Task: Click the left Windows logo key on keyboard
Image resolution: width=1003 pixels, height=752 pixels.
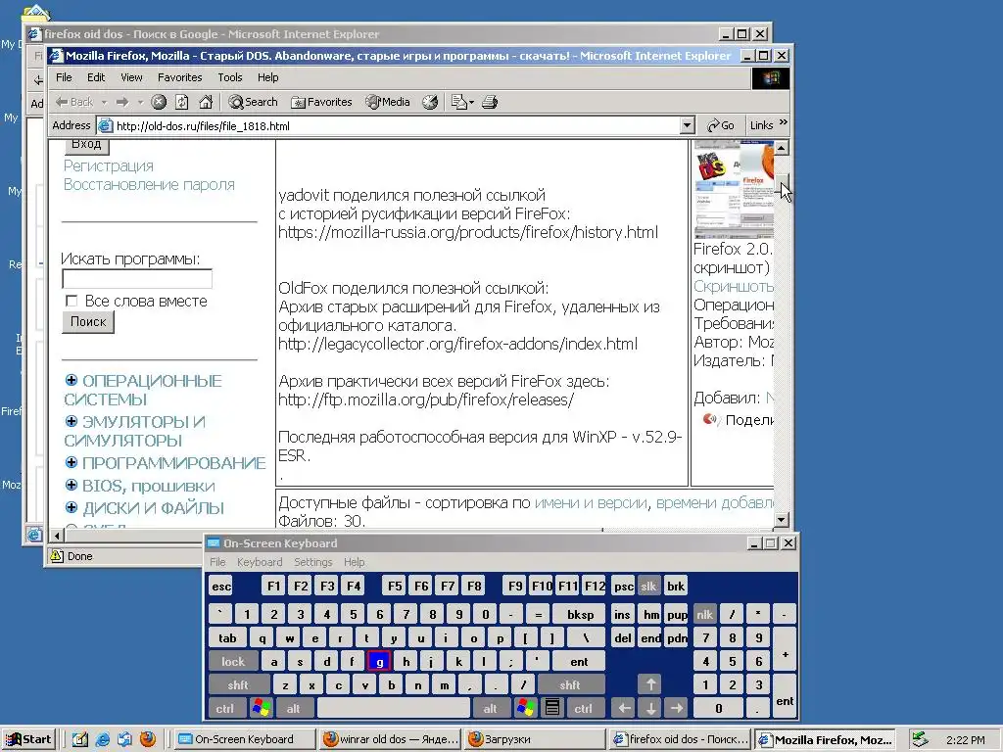Action: coord(262,709)
